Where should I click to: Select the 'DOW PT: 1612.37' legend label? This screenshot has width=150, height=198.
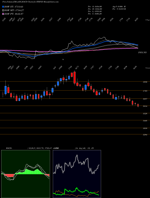(x=14, y=14)
